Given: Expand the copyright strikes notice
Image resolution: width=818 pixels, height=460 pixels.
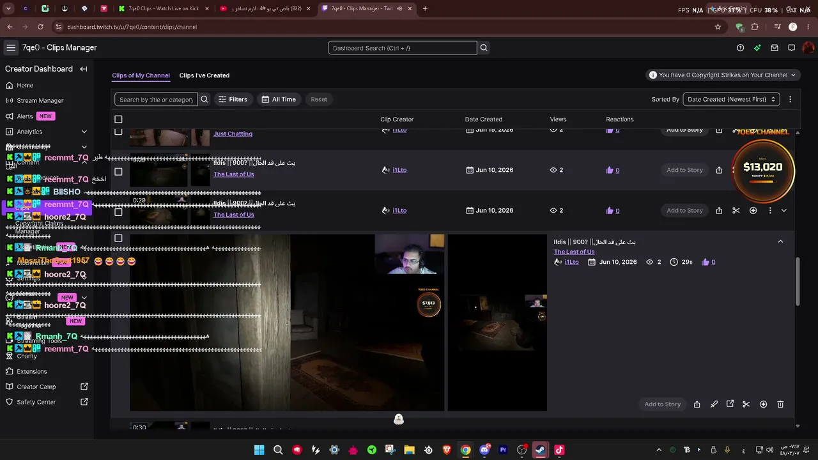Looking at the screenshot, I should point(722,75).
